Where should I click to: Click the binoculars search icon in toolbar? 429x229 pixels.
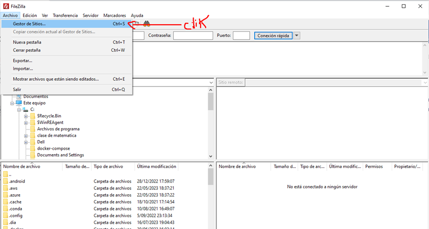coord(147,24)
